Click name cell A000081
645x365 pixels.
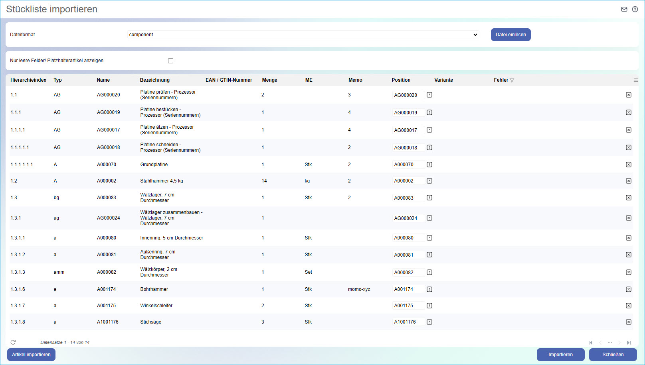[107, 255]
